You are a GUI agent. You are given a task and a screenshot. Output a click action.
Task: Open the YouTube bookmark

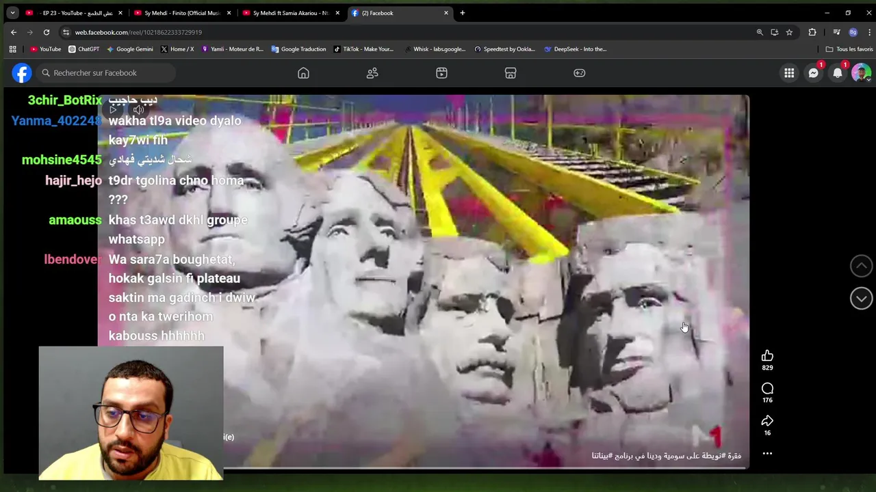coord(46,49)
